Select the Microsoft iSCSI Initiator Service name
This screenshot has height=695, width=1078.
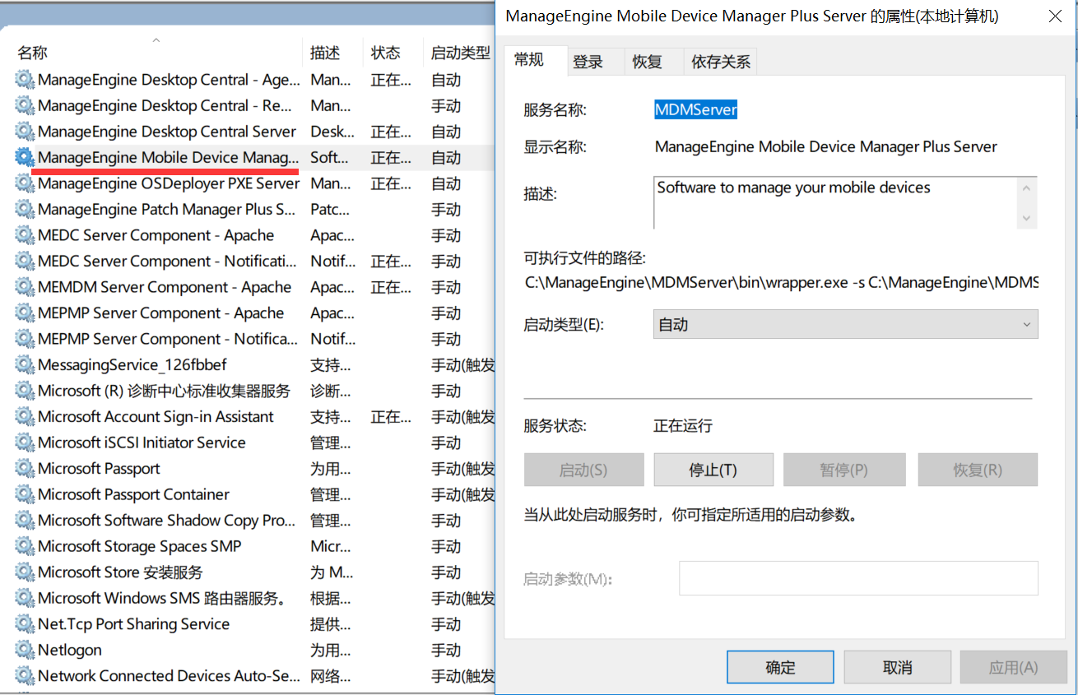point(142,442)
